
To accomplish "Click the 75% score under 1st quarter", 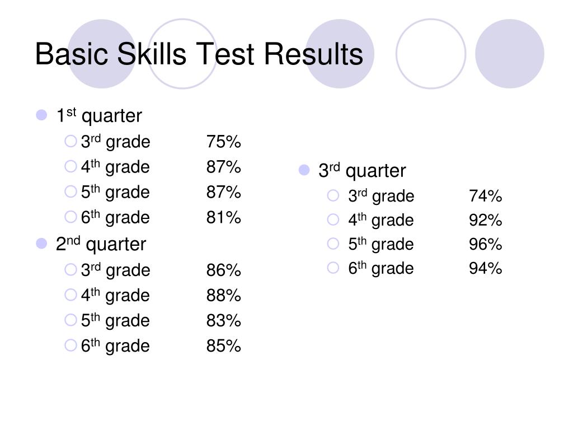I will click(x=224, y=142).
